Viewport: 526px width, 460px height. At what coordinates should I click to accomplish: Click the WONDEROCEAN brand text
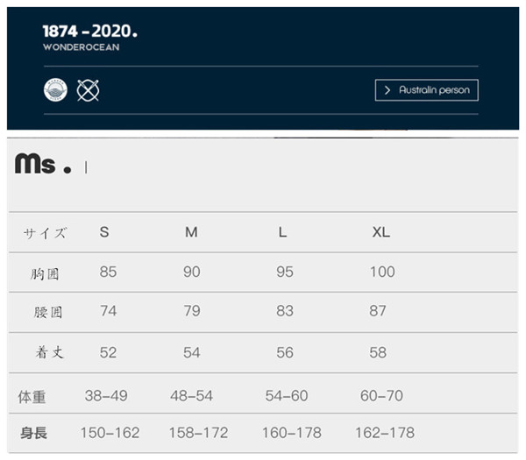[82, 47]
